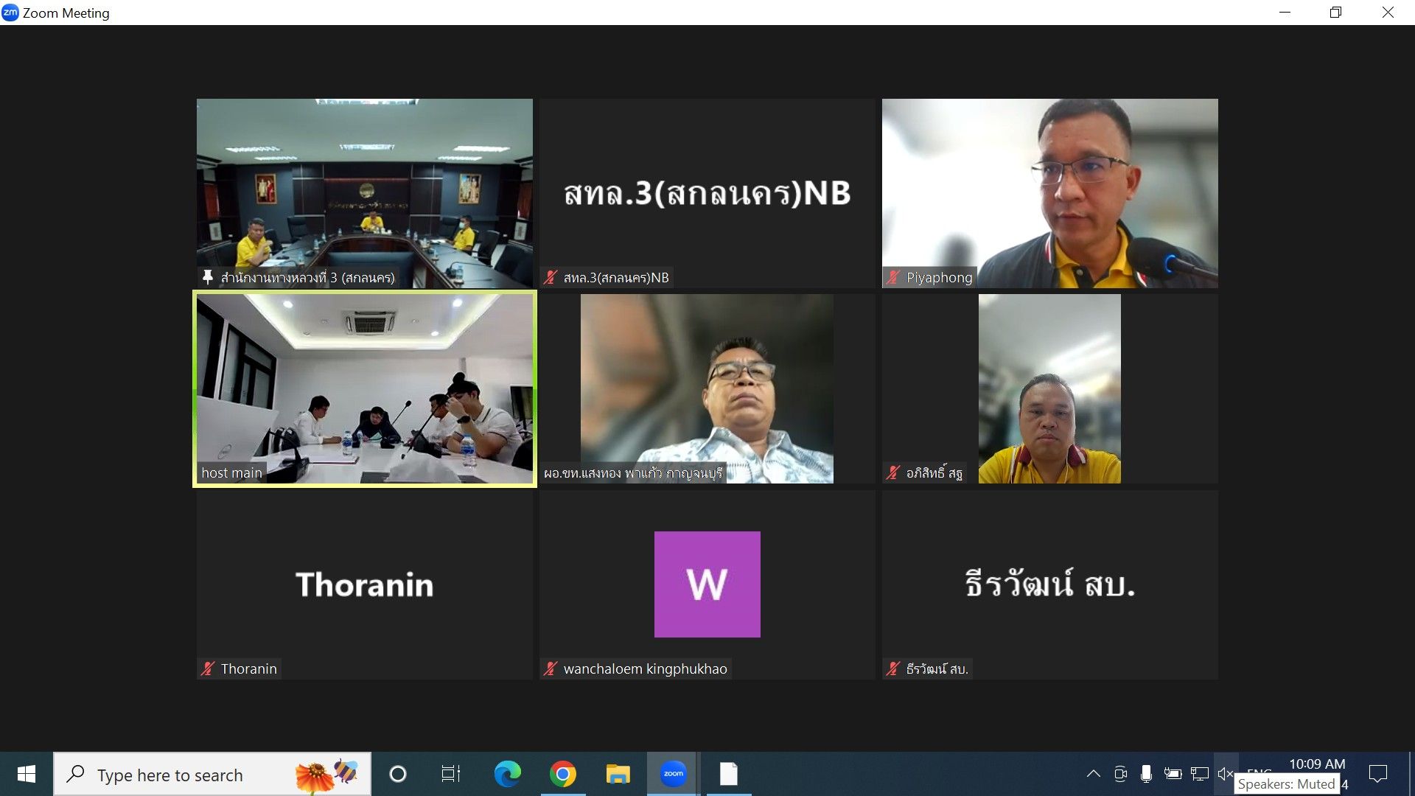
Task: Open File Explorer from the taskbar
Action: click(x=618, y=774)
